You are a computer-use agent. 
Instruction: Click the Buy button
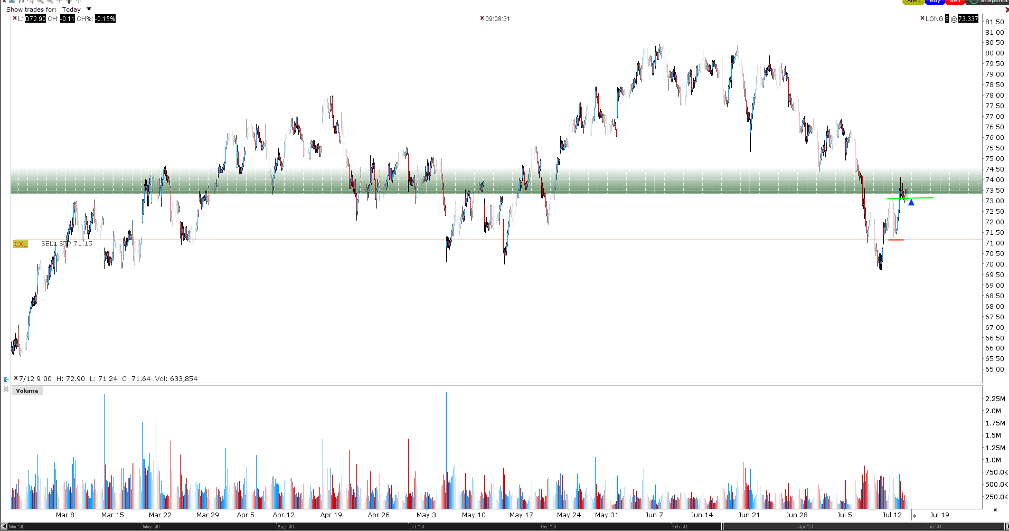click(935, 2)
